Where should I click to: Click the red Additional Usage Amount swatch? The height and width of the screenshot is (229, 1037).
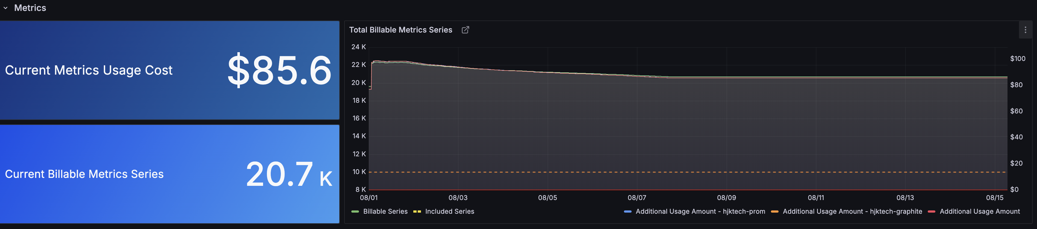(932, 211)
